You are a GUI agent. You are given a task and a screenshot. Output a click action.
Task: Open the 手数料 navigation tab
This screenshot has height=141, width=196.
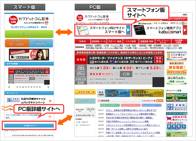pos(82,41)
